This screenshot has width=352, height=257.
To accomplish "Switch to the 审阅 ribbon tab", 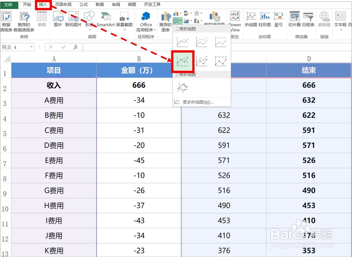I will point(116,4).
